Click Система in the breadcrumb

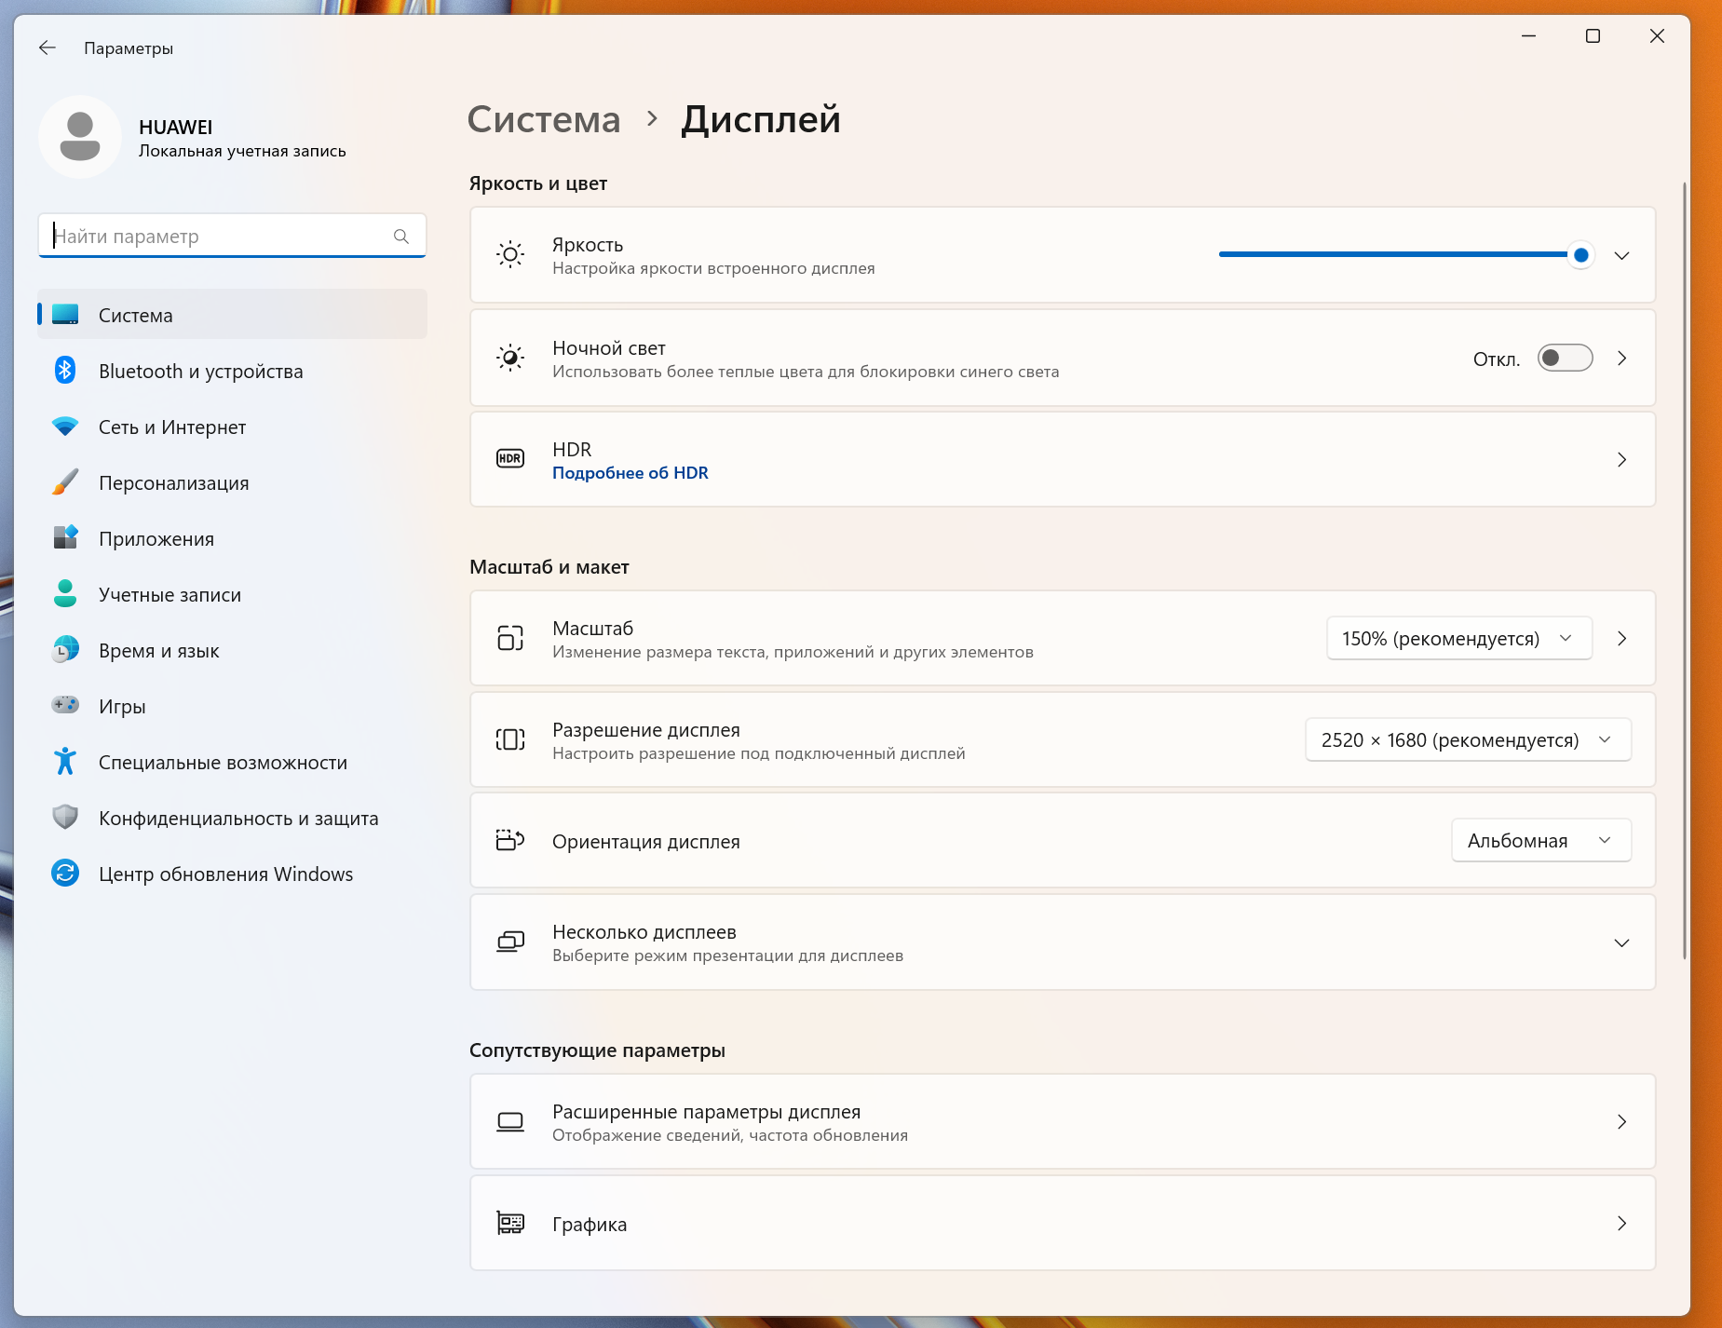point(544,119)
